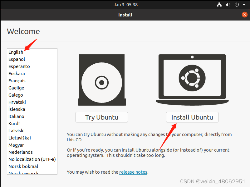Click the power icon in top bar
The height and width of the screenshot is (187, 250).
(x=237, y=5)
